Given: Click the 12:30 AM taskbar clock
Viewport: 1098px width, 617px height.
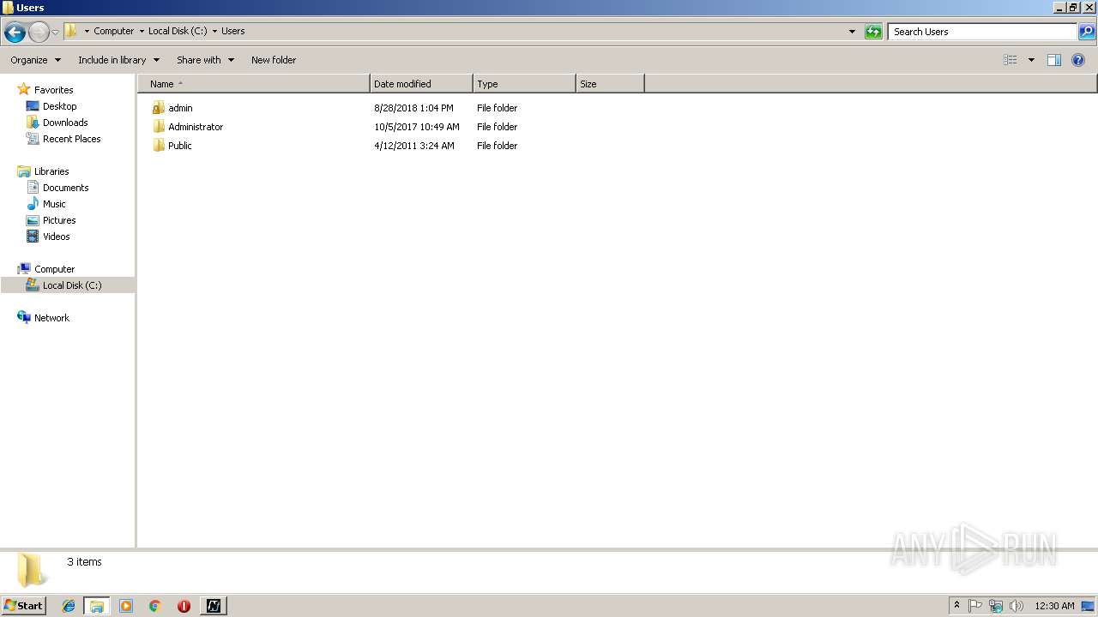Looking at the screenshot, I should click(x=1054, y=606).
